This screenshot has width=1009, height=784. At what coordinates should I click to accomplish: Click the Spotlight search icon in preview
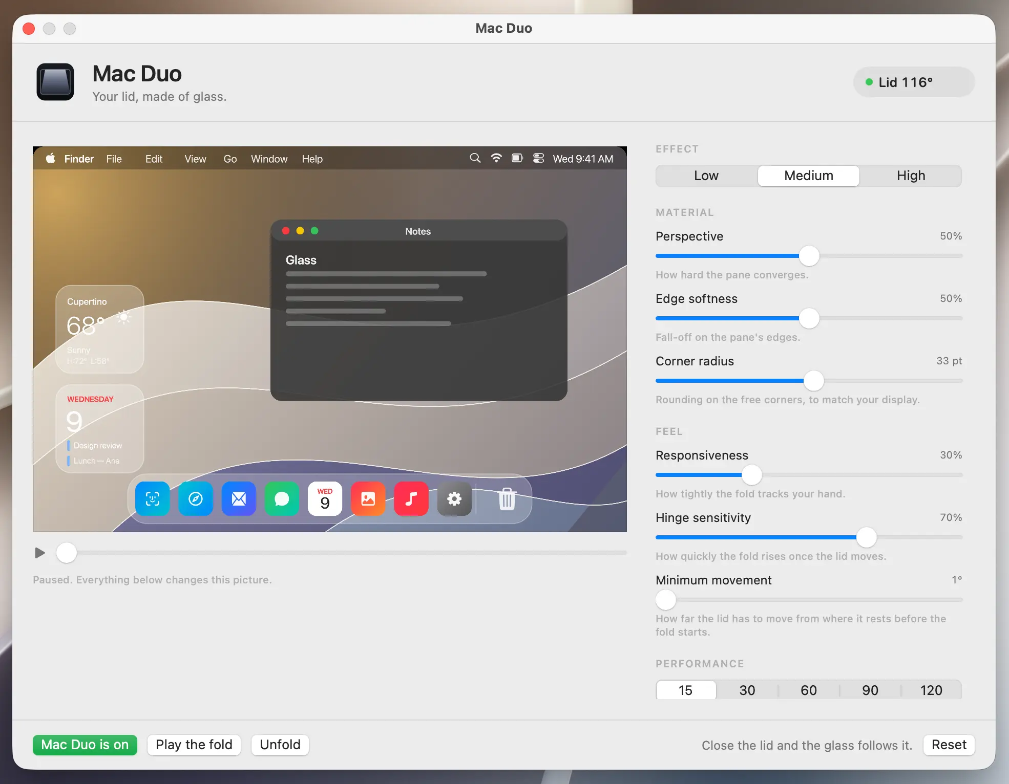pyautogui.click(x=475, y=158)
